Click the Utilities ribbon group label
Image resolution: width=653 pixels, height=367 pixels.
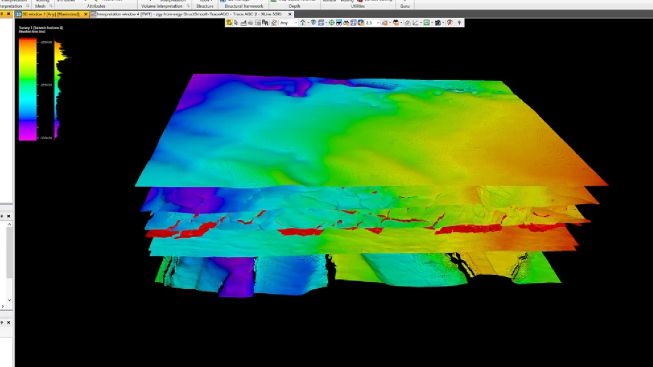358,7
